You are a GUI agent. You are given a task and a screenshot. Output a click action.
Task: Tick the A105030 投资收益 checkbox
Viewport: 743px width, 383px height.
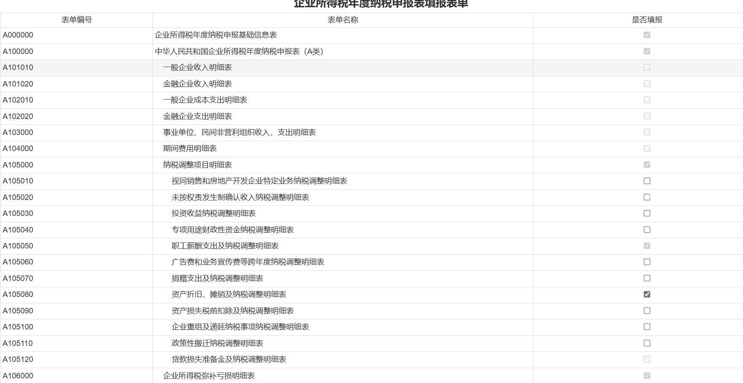pyautogui.click(x=647, y=213)
